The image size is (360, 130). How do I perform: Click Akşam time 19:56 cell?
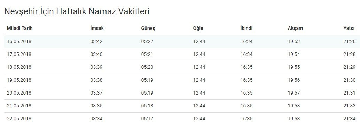point(294,80)
